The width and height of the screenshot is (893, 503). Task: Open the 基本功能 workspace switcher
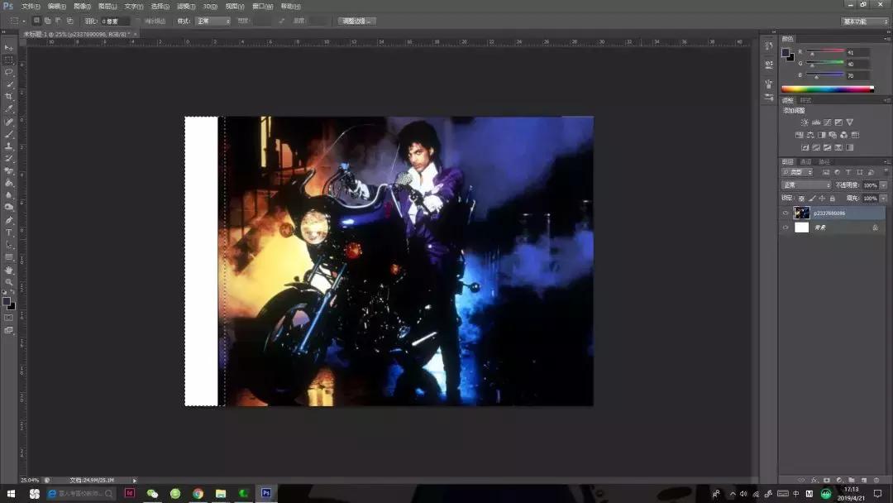click(x=865, y=21)
